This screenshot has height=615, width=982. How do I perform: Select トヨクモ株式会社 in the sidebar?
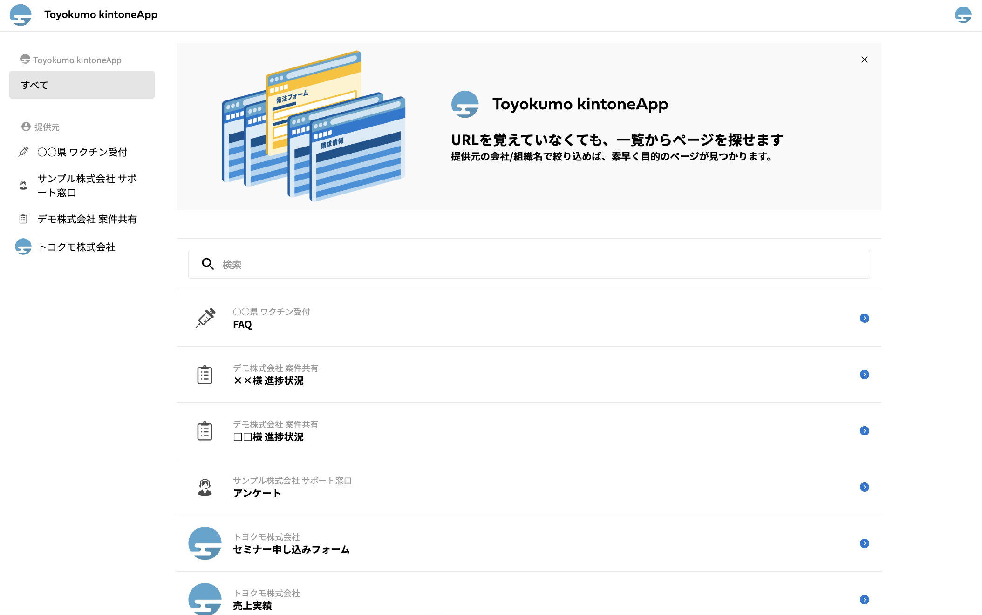76,247
